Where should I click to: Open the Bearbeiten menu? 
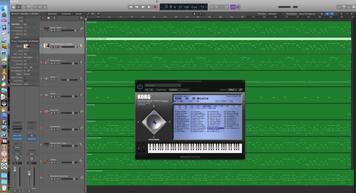tap(53, 14)
